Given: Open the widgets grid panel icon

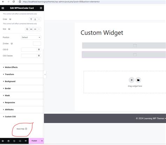Looking at the screenshot, I should (x=41, y=8).
